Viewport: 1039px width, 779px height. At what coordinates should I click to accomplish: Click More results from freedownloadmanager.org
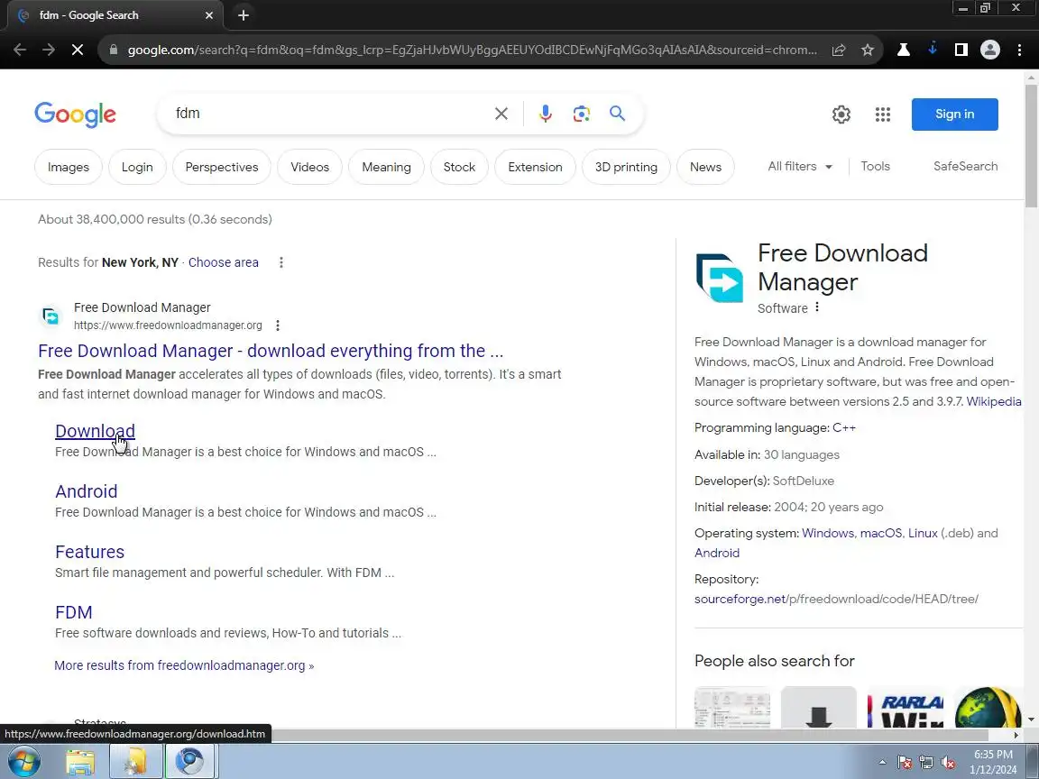tap(184, 665)
